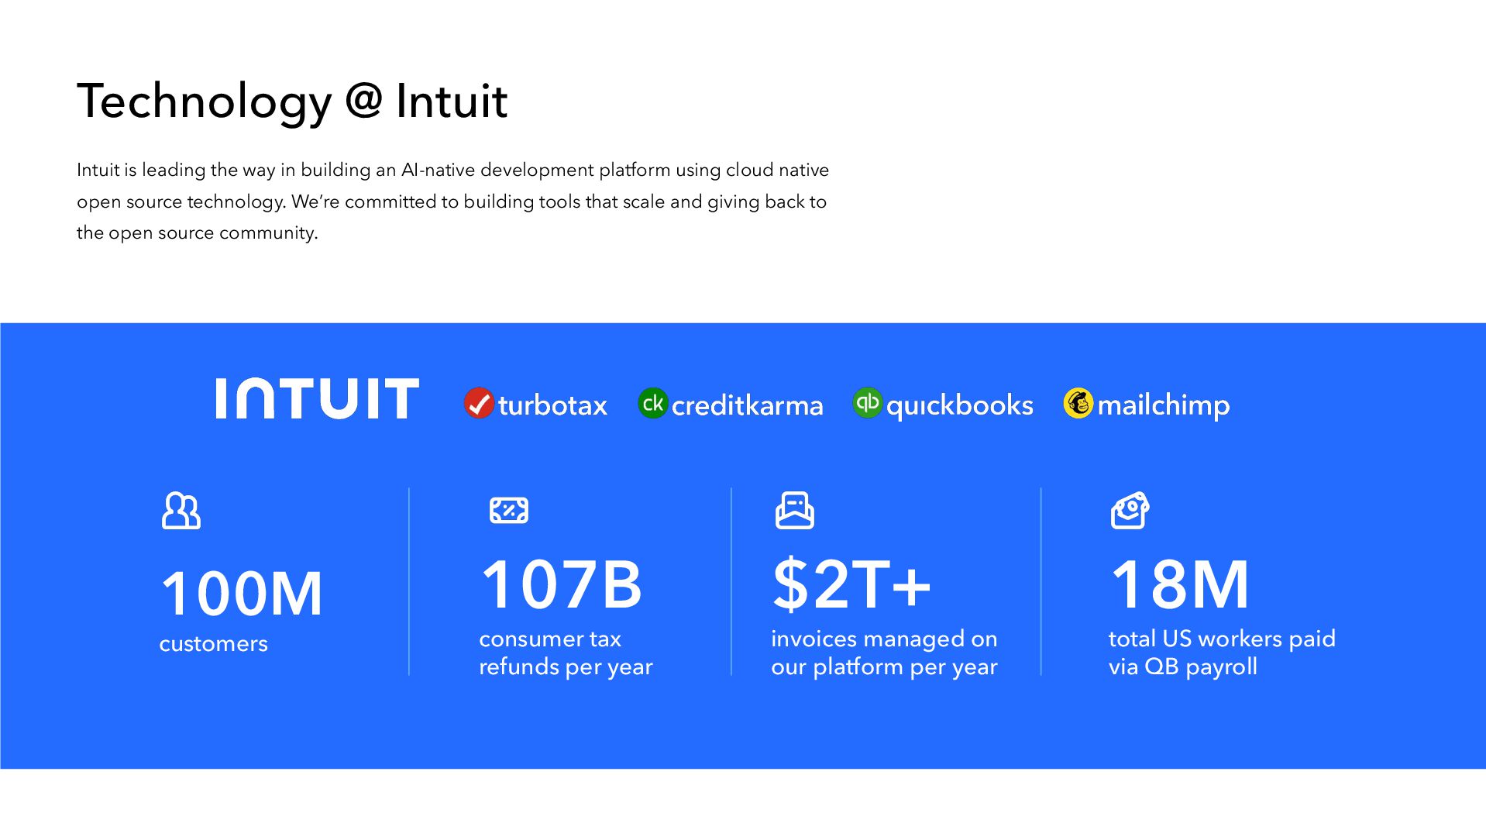Click the invoices icon above $2T+
The height and width of the screenshot is (837, 1486).
pos(795,511)
